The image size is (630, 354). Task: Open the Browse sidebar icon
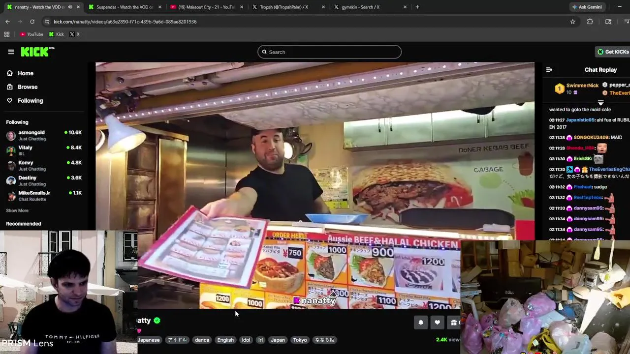9,87
